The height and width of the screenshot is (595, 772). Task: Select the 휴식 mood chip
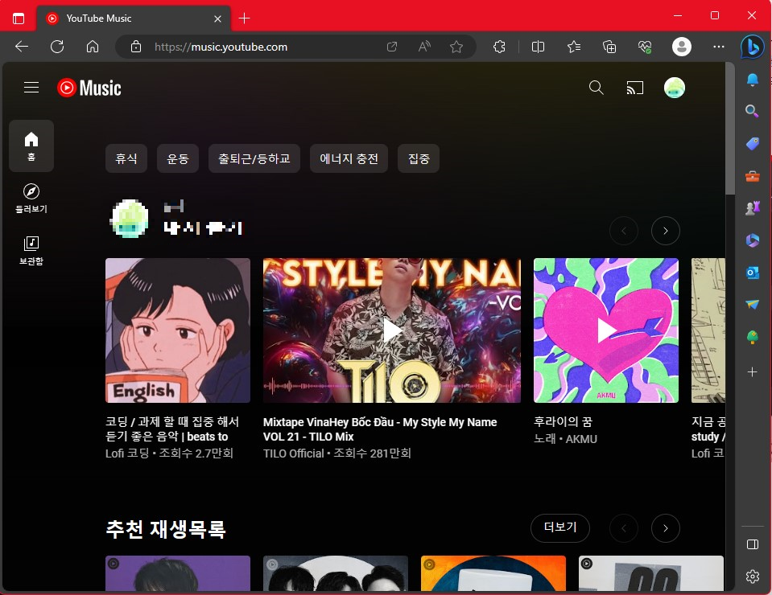[126, 158]
